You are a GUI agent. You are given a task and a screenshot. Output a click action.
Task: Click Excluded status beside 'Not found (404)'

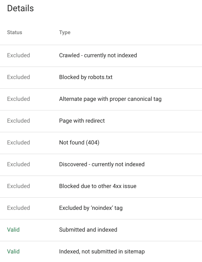[18, 142]
